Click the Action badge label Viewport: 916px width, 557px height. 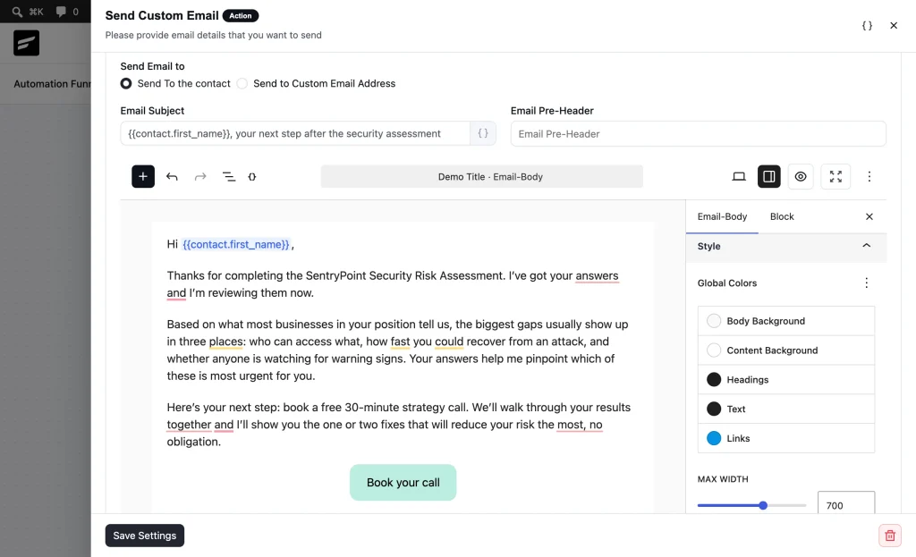[240, 16]
